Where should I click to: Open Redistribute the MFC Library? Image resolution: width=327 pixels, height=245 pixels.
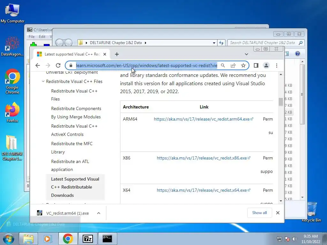72,148
